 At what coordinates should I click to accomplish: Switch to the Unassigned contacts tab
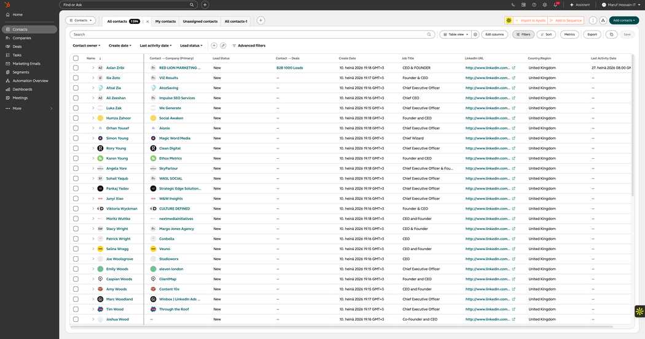coord(200,21)
